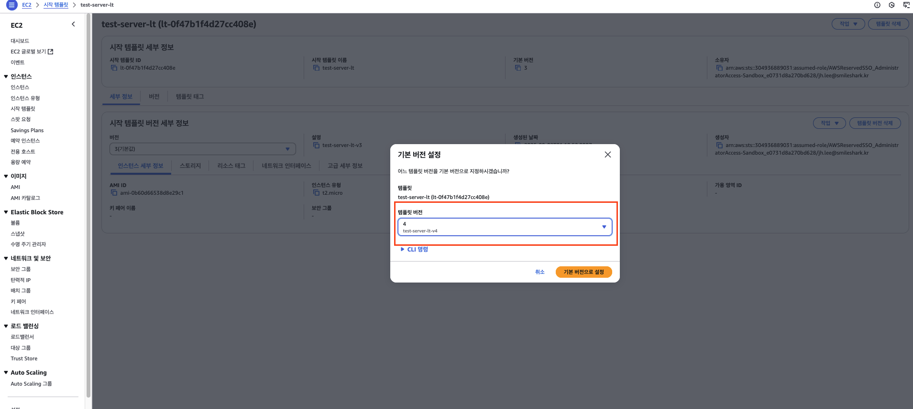Click the 기본 버전으로 설정 button
This screenshot has height=409, width=913.
click(583, 272)
